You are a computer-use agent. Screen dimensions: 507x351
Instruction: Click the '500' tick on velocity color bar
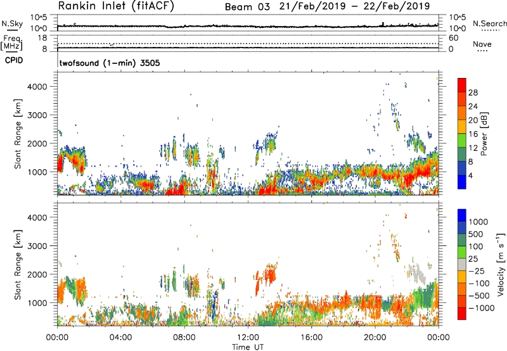[476, 234]
